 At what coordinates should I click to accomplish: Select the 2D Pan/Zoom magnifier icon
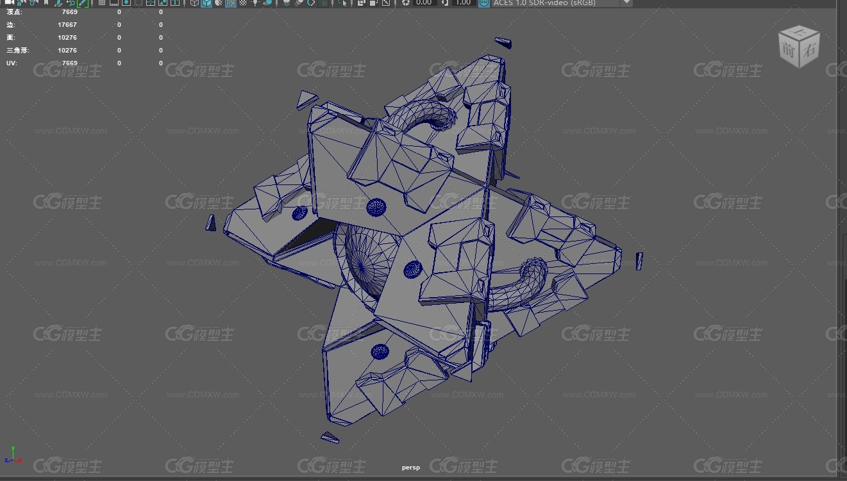[71, 3]
